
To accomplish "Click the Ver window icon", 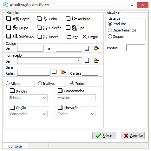I will coord(69,37).
